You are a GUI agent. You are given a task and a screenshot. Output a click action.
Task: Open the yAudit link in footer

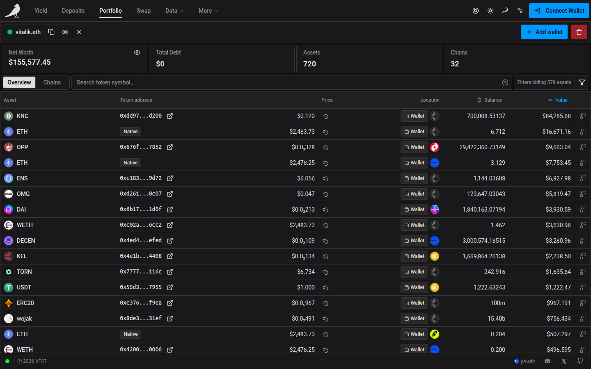tap(525, 361)
